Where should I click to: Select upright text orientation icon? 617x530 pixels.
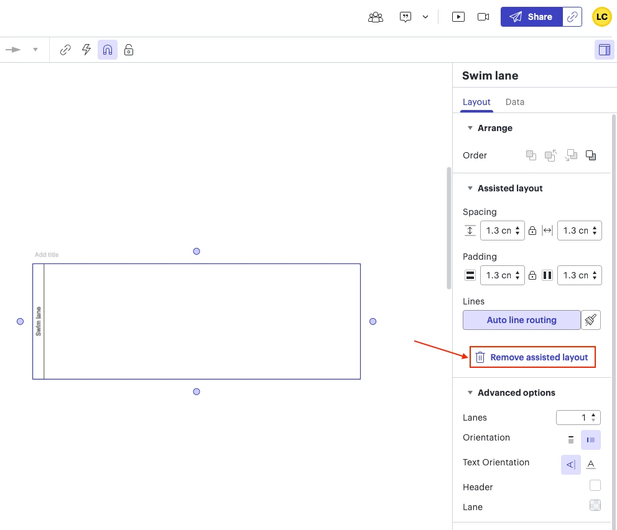(591, 465)
